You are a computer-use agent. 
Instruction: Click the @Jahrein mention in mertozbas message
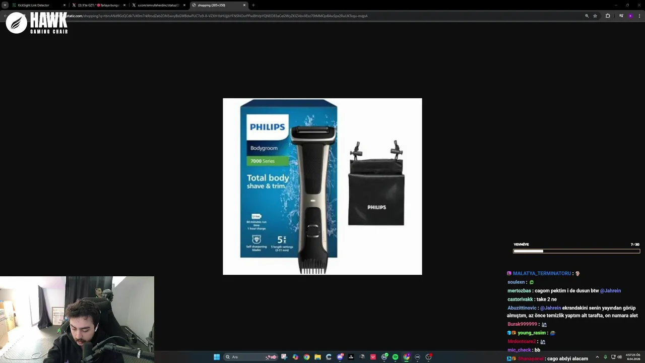tap(610, 291)
